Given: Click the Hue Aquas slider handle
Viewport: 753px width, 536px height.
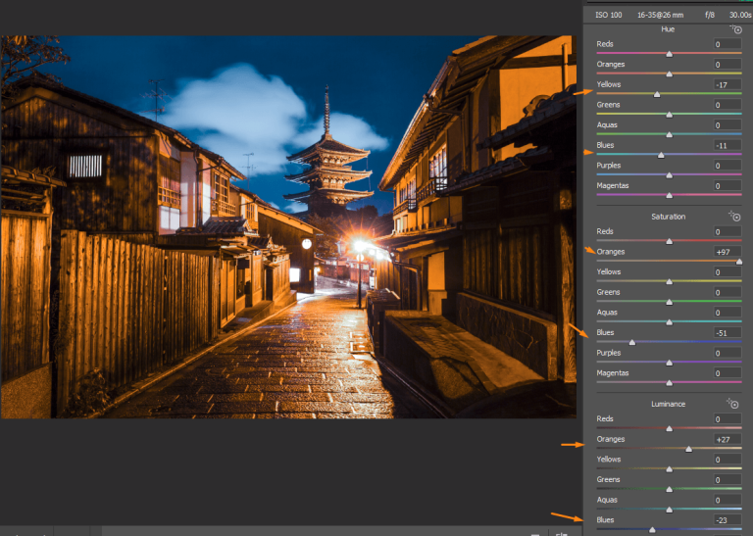Looking at the screenshot, I should (669, 135).
